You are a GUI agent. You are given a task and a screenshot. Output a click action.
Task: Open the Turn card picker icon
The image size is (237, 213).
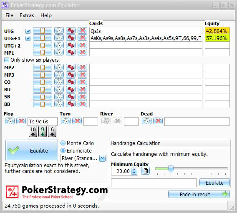66,121
